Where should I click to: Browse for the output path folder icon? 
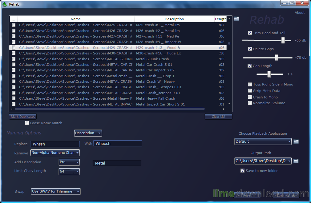pyautogui.click(x=296, y=161)
